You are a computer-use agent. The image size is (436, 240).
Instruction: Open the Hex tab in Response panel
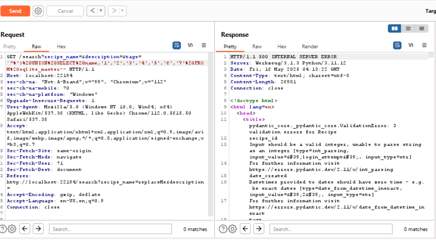click(282, 47)
